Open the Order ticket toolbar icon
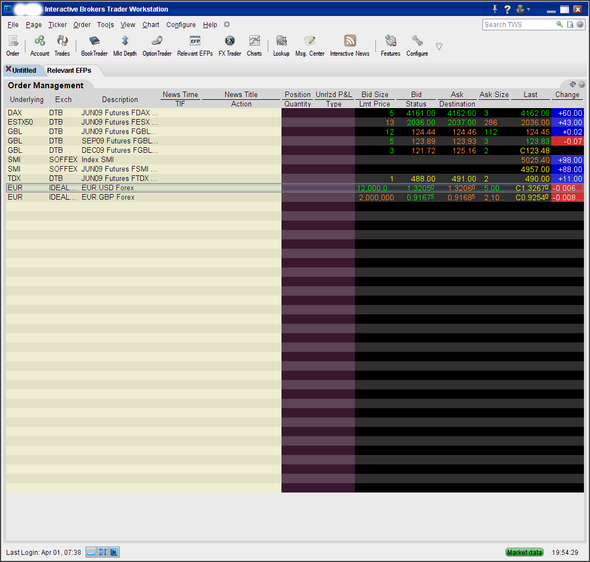The width and height of the screenshot is (590, 562). 13,45
